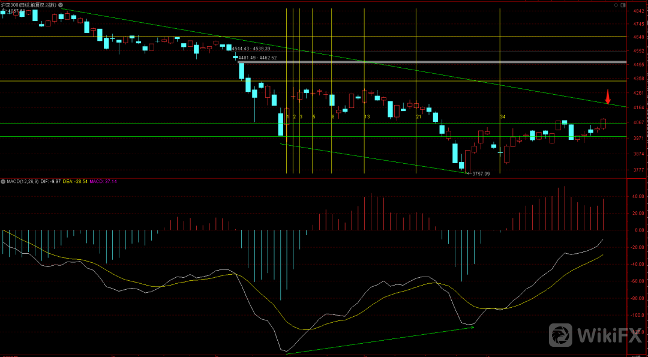Select the thick gray horizontal gap line
Screen dimensions: 648x357
(x=432, y=62)
